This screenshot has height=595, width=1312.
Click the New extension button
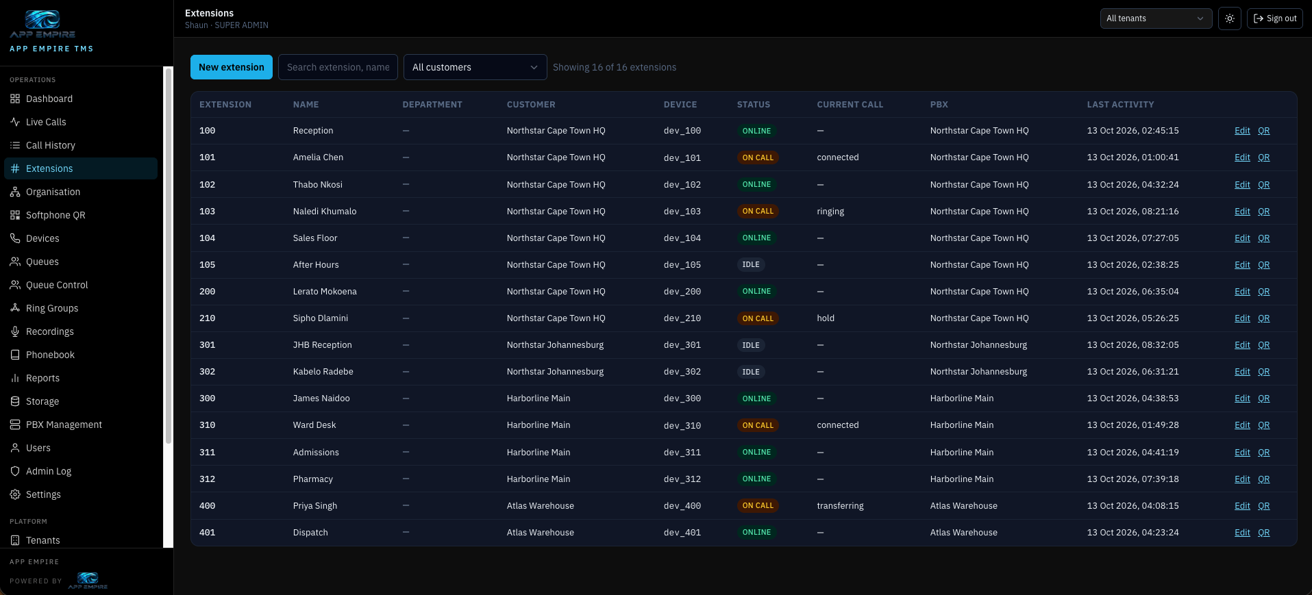tap(232, 67)
